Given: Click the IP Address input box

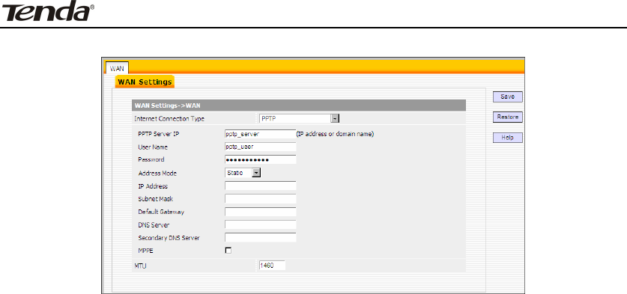Looking at the screenshot, I should [261, 186].
